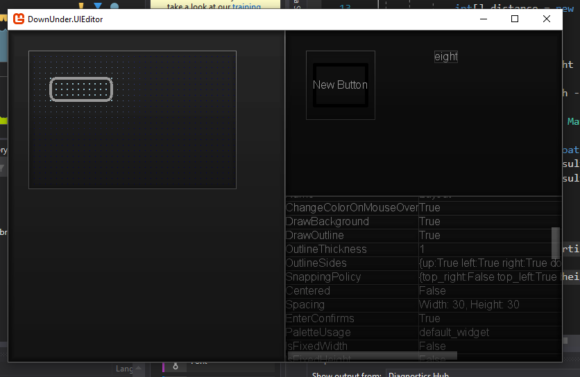The width and height of the screenshot is (580, 377).
Task: Select the rounded button widget in the layout canvas
Action: [x=81, y=89]
